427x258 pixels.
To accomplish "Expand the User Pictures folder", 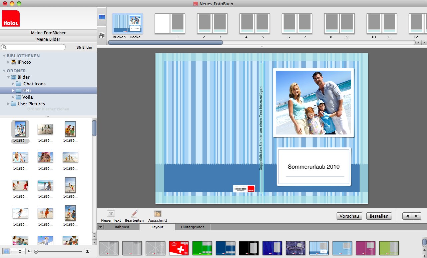I will (9, 104).
